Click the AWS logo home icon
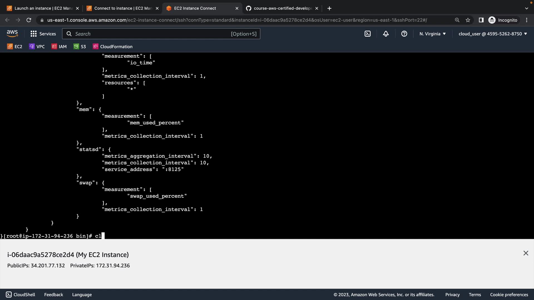The width and height of the screenshot is (534, 300). tap(12, 34)
